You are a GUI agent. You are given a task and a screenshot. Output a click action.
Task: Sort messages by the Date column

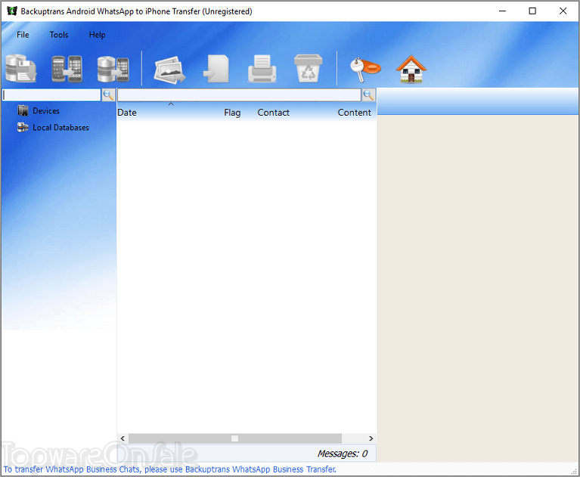click(127, 113)
